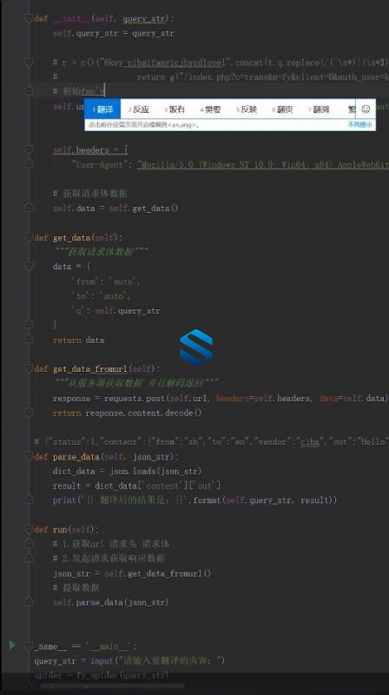The image size is (389, 695).
Task: Click the fuzzy-pinyin settings hint text
Action: [143, 125]
